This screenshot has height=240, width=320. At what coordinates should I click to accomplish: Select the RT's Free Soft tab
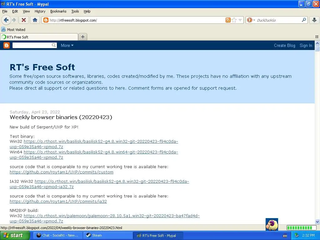click(x=39, y=37)
